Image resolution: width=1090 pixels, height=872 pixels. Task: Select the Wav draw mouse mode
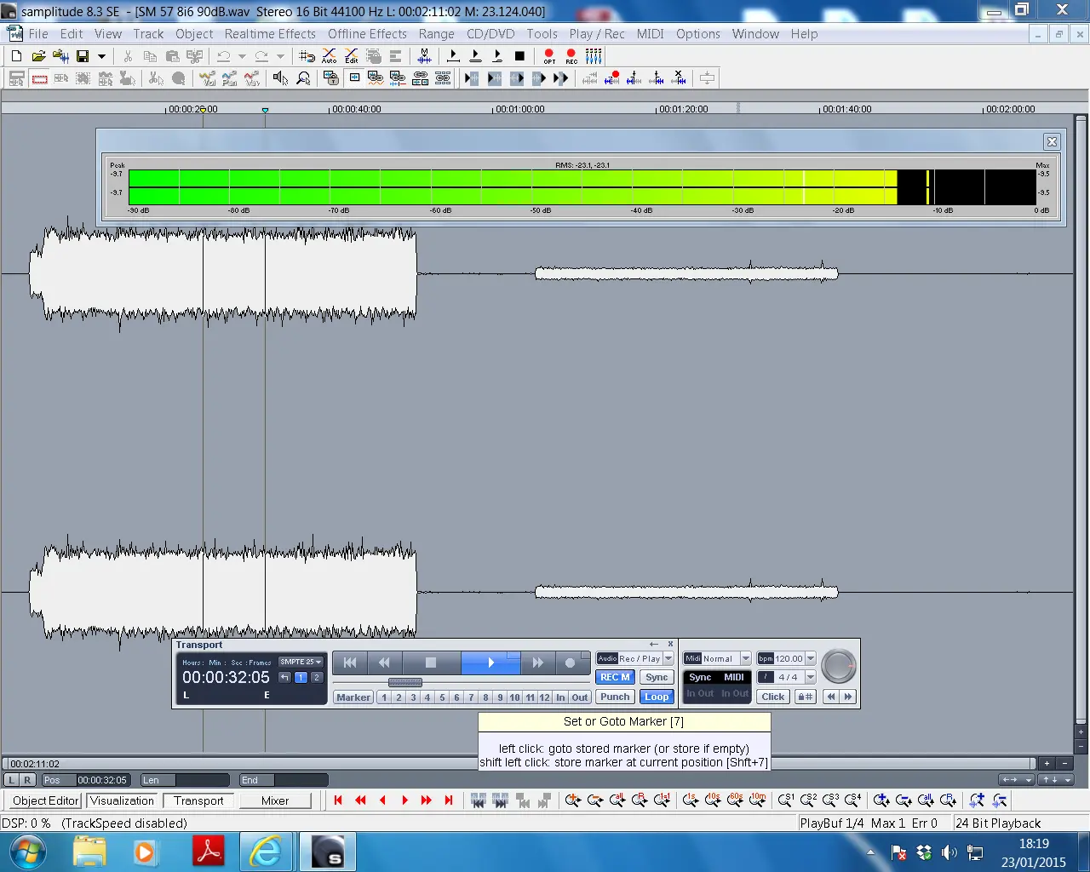[252, 78]
